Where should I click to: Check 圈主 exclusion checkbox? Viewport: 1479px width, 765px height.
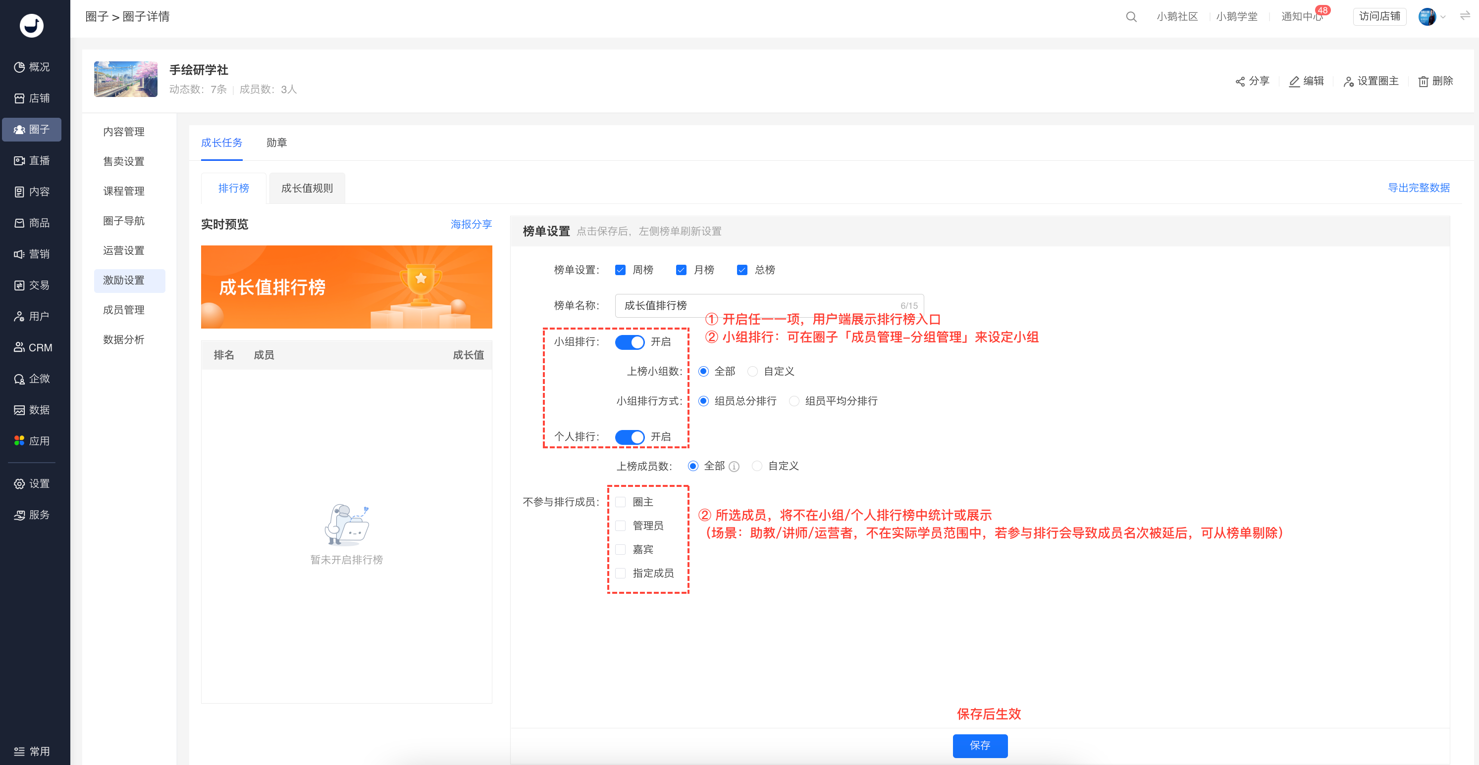click(x=620, y=502)
